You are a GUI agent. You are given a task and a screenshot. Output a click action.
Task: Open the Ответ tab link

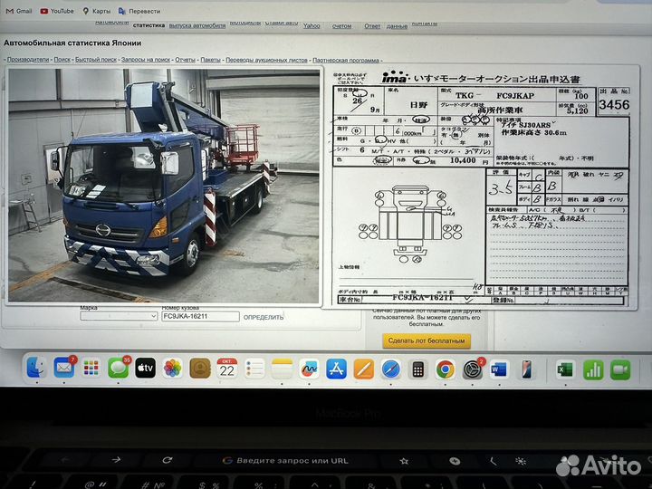pyautogui.click(x=372, y=25)
